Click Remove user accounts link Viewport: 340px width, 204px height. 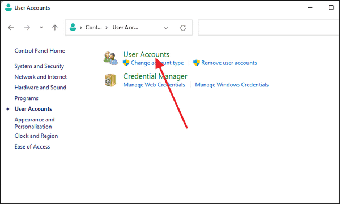(229, 63)
